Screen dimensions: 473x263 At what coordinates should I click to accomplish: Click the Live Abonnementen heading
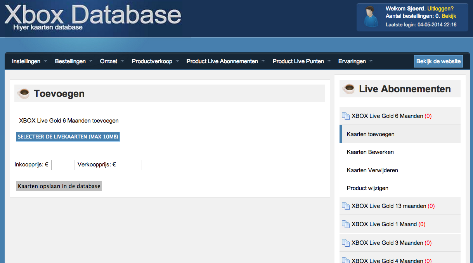[405, 89]
